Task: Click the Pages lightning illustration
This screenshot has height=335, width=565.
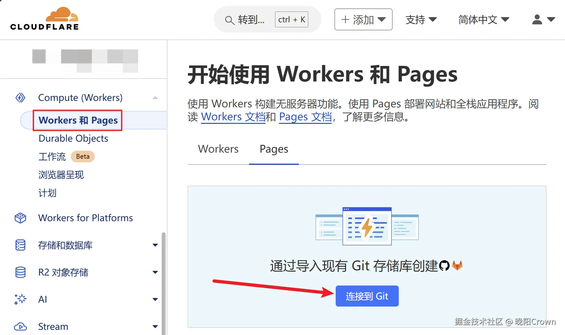Action: point(367,226)
